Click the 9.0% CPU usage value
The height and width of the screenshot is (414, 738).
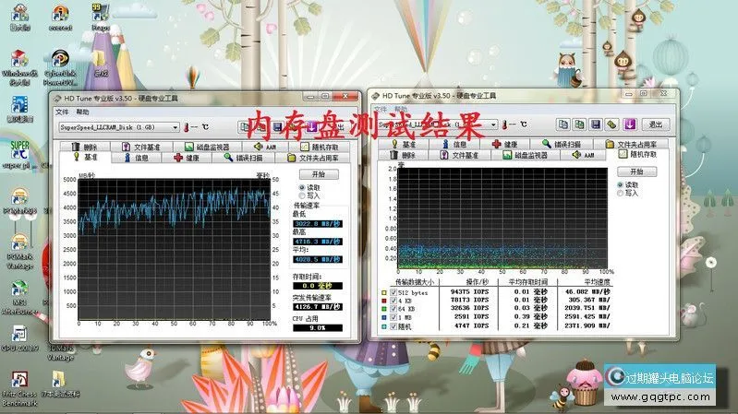318,327
